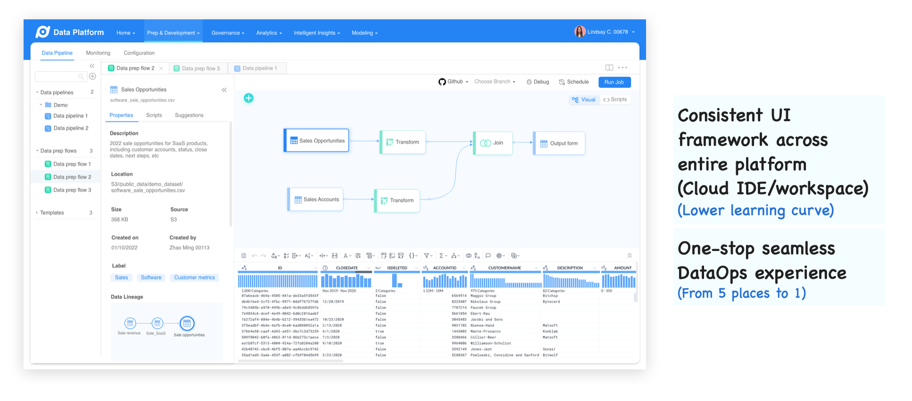This screenshot has width=912, height=401.
Task: Click the filter funnel icon in toolbar
Action: tap(426, 256)
